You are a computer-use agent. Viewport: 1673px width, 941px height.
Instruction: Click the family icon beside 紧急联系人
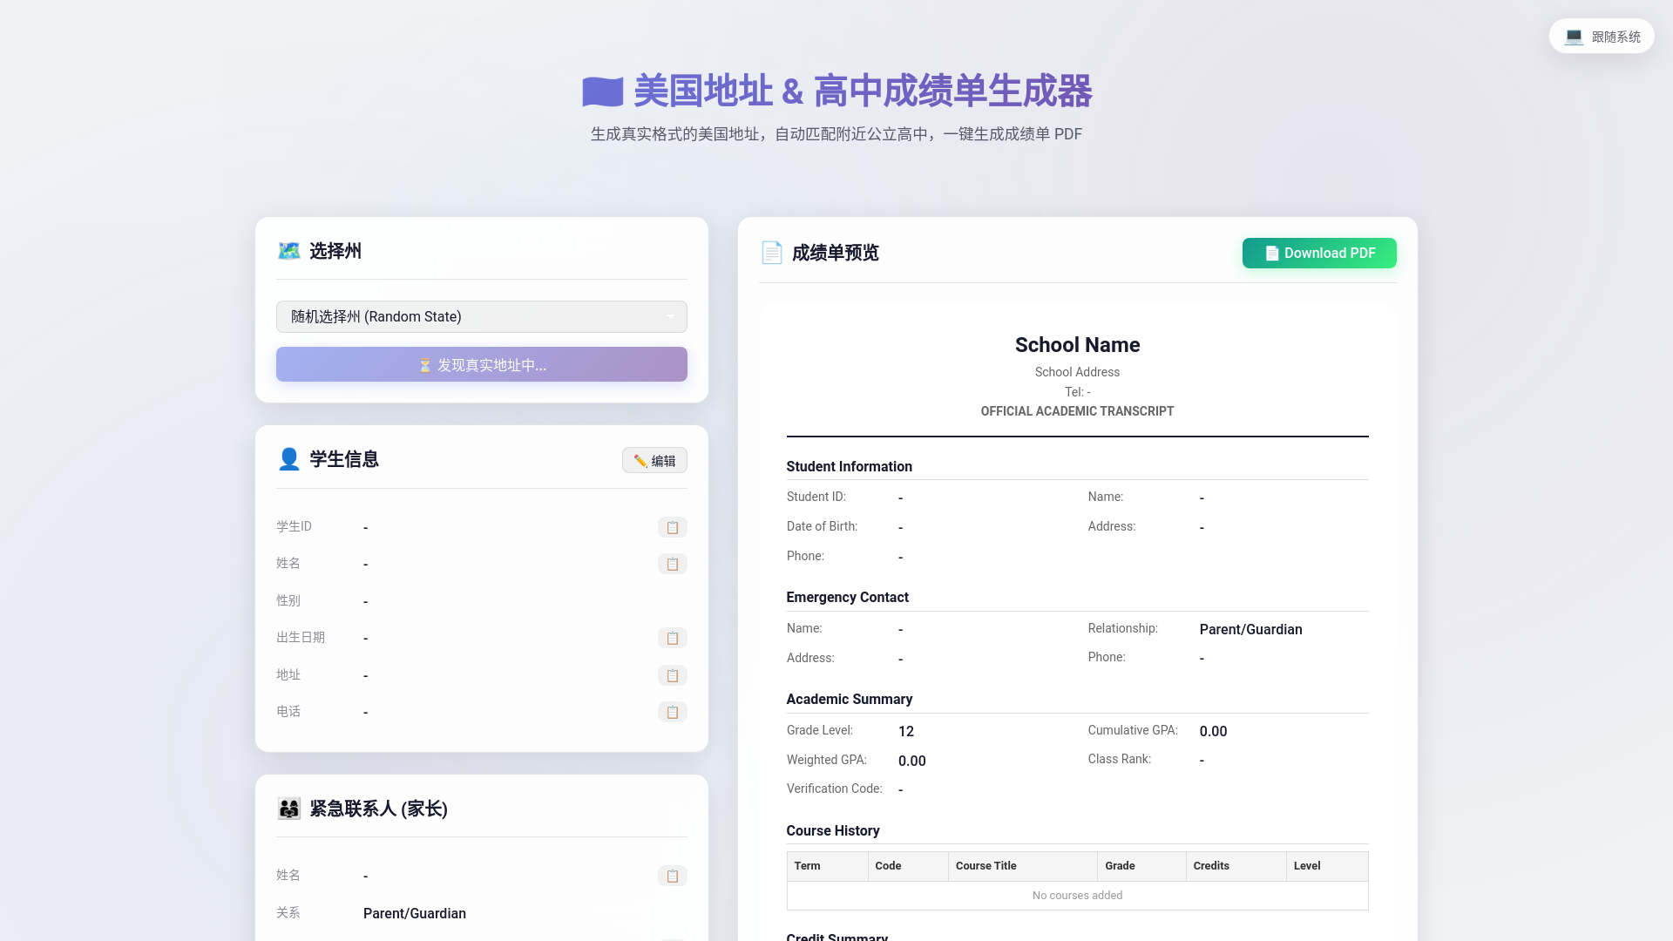coord(288,809)
